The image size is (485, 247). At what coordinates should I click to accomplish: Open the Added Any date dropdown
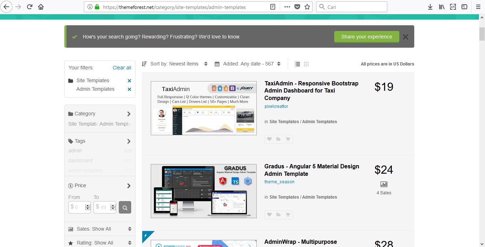pyautogui.click(x=248, y=64)
